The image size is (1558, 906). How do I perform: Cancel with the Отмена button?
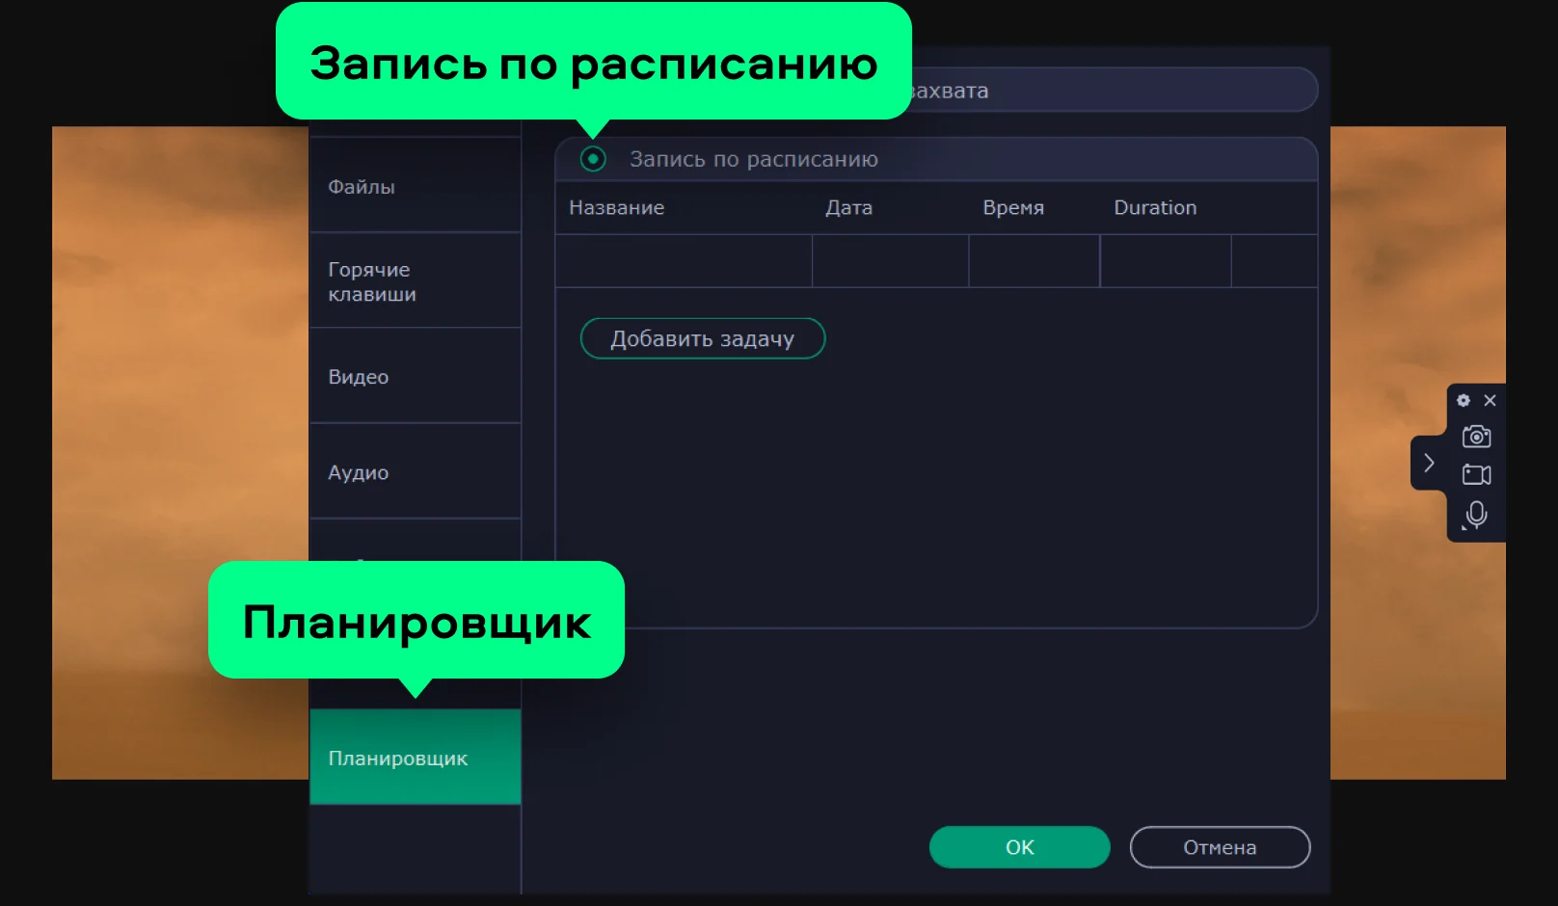click(x=1220, y=847)
